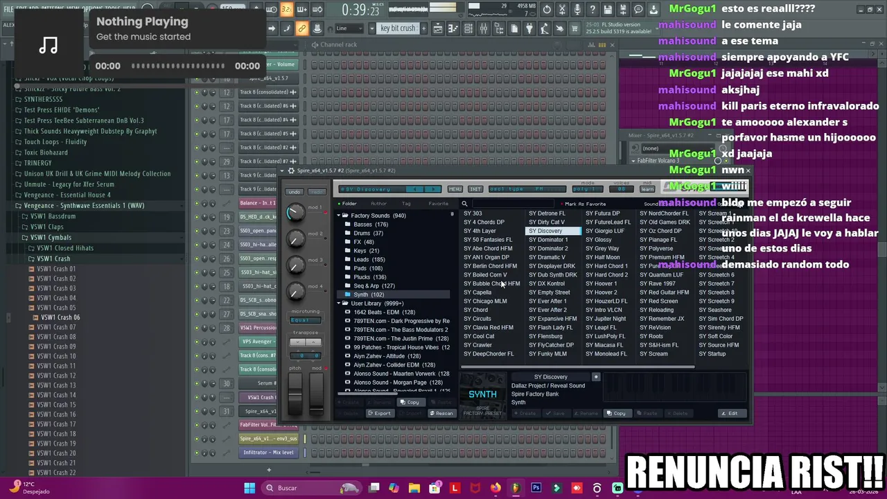Open Spire window options arrow menu
Viewport: 887px width, 499px height.
281,170
